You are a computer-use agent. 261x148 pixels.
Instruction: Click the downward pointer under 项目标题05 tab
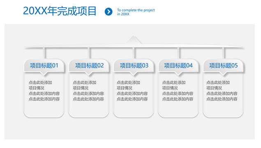click(x=223, y=74)
